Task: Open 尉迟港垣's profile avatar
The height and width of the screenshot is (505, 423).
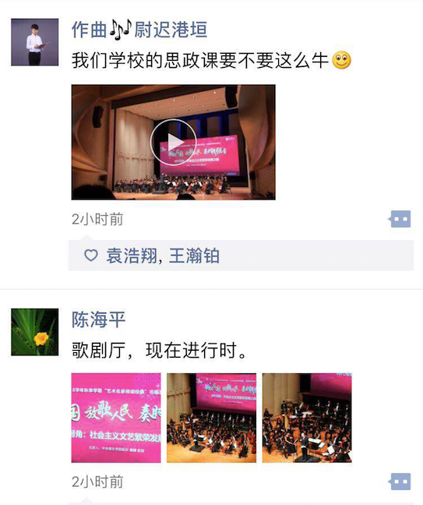Action: click(35, 42)
